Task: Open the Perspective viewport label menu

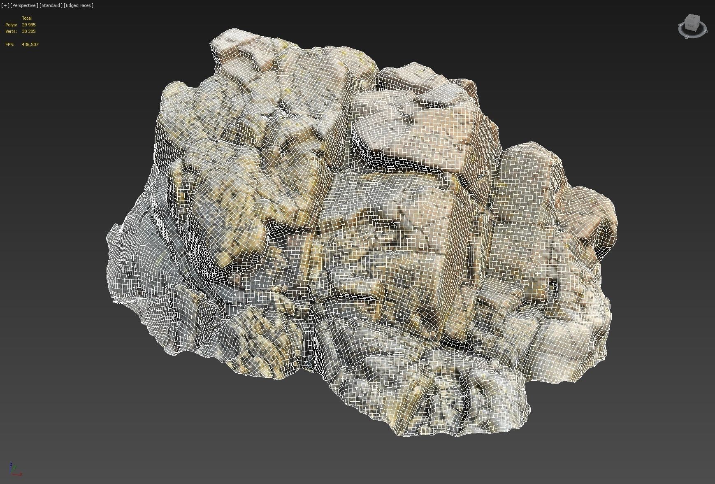Action: pos(24,5)
